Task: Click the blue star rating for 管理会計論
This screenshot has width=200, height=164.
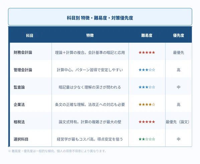Action: coord(147,70)
